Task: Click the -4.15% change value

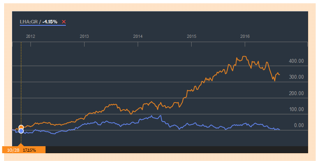Action: (x=50, y=22)
